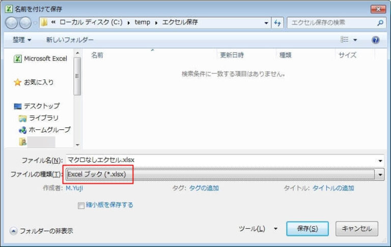Click the Excel icon in title bar
391x247 pixels.
[9, 9]
